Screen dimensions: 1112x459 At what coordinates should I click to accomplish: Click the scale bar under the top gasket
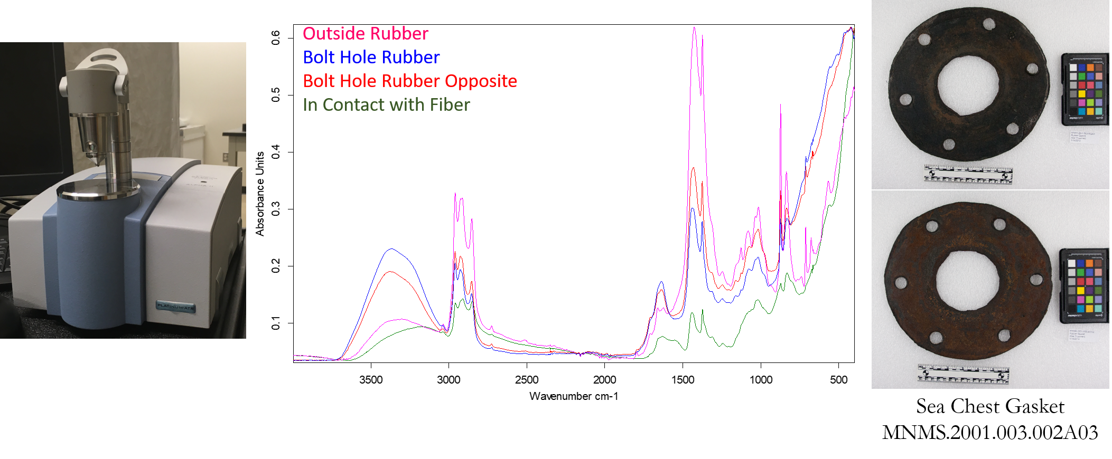click(968, 175)
